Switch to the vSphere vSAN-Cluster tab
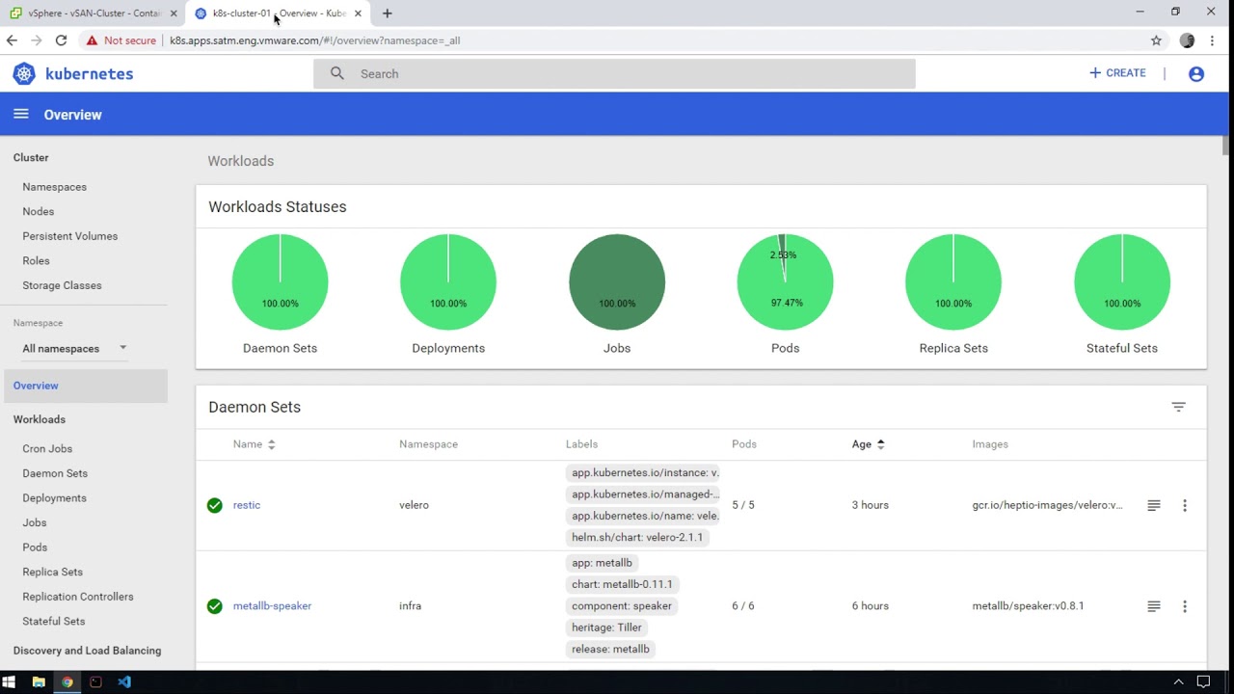Screen dimensions: 1234x694 pos(94,13)
